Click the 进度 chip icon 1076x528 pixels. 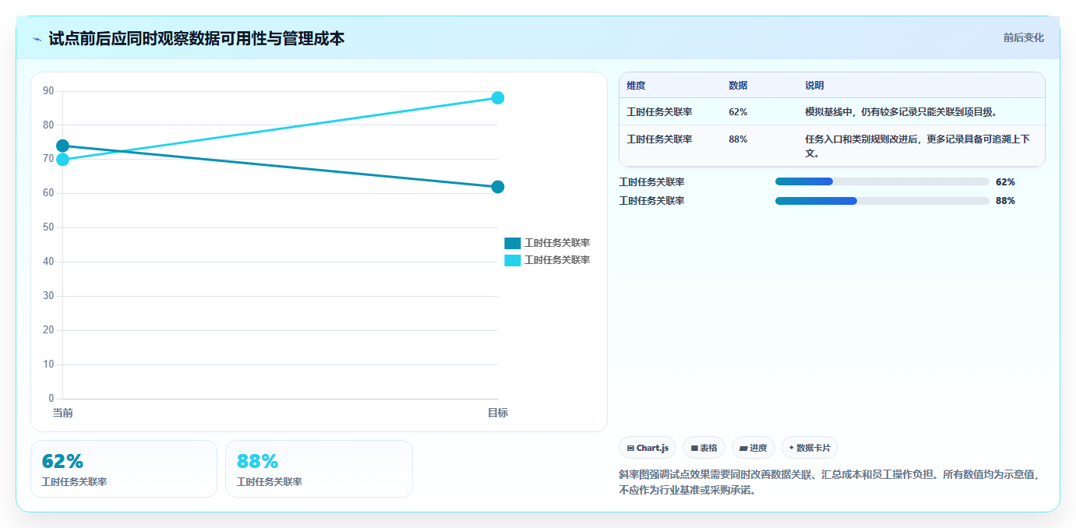pyautogui.click(x=743, y=449)
